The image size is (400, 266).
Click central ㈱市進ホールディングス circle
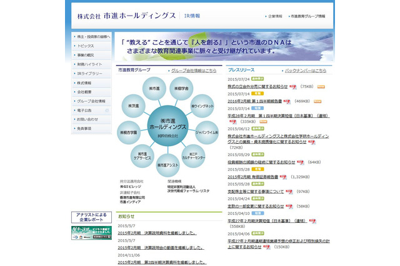[167, 126]
